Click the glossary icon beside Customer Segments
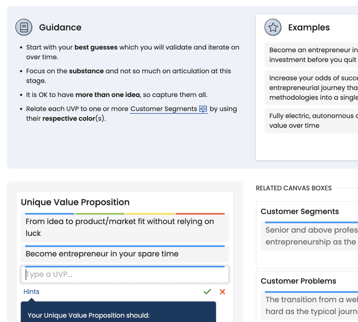The image size is (358, 322). (203, 109)
